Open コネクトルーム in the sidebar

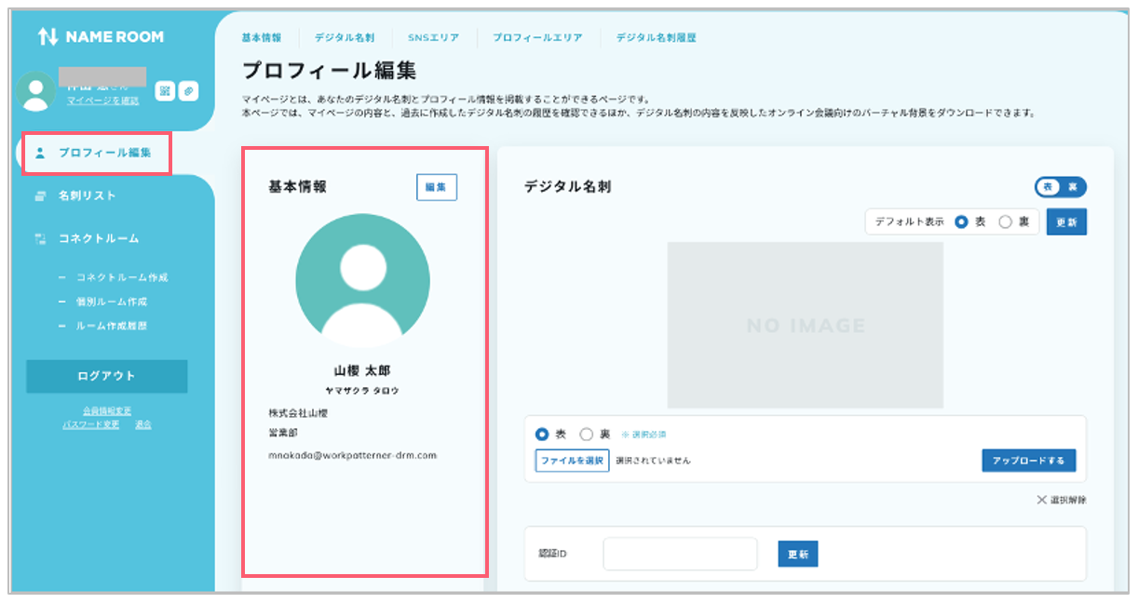[98, 238]
